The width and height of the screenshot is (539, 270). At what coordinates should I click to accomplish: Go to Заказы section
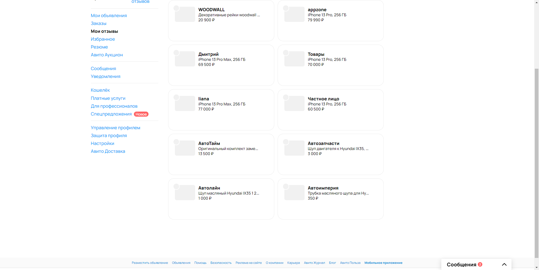point(99,23)
